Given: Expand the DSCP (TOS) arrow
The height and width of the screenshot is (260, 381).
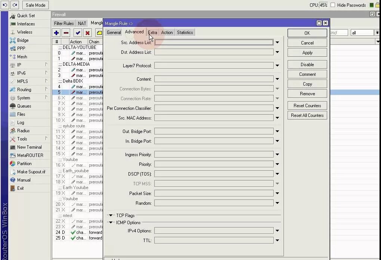Looking at the screenshot, I should 277,174.
